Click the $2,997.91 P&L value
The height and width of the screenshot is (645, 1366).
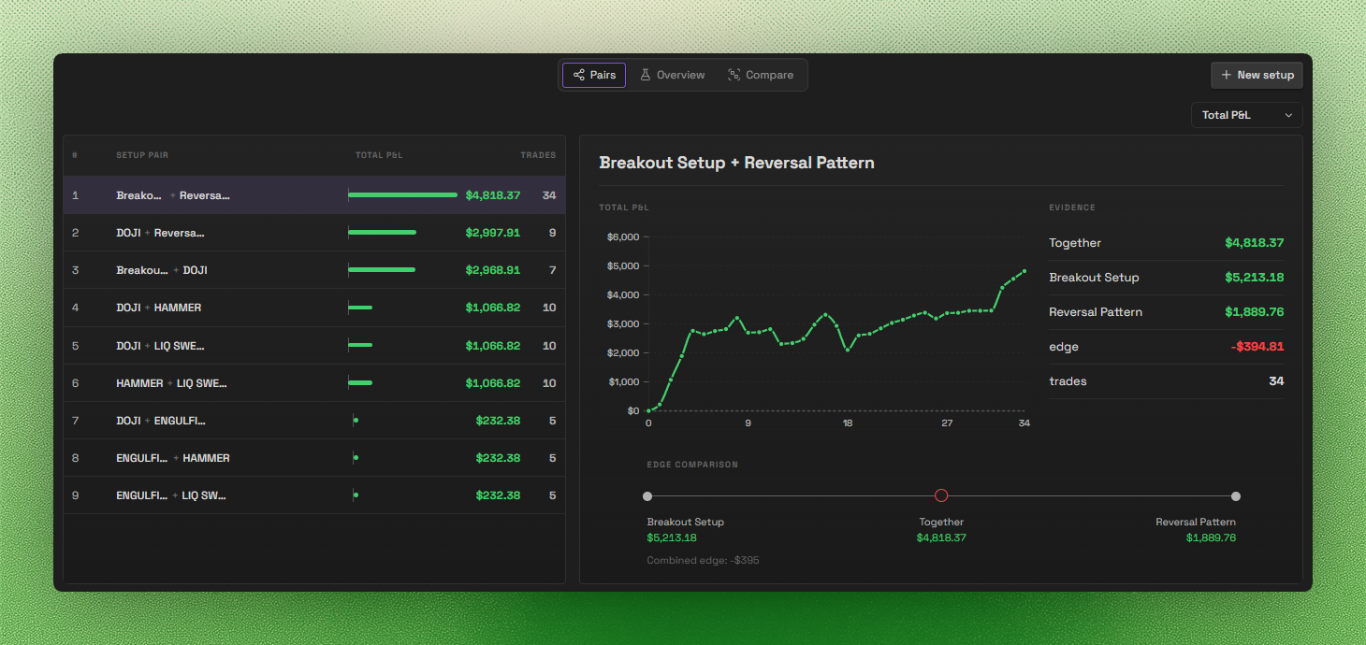point(493,233)
